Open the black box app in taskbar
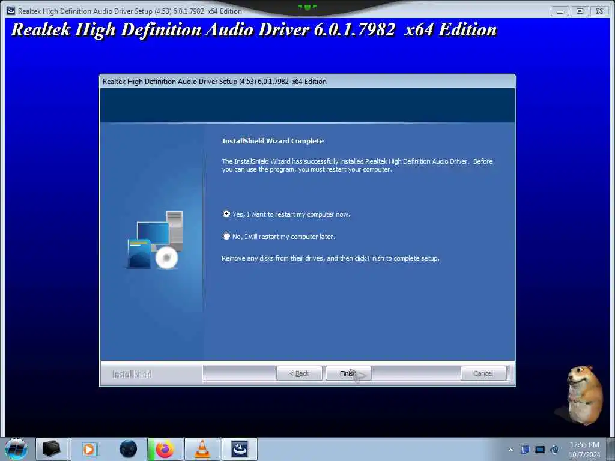Screen dimensions: 615x461 click(52, 449)
